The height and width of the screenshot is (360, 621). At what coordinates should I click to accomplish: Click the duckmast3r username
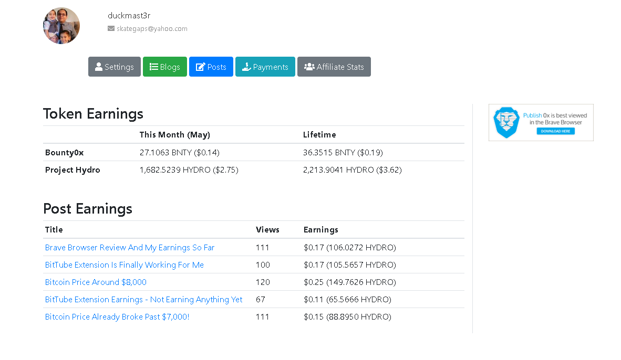coord(129,15)
